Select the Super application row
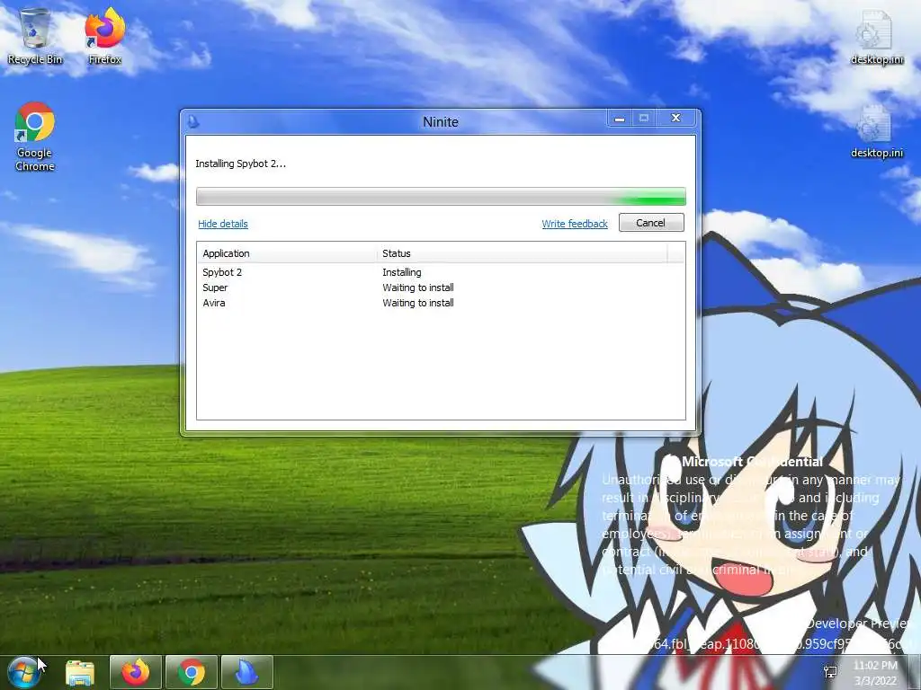 pyautogui.click(x=441, y=287)
